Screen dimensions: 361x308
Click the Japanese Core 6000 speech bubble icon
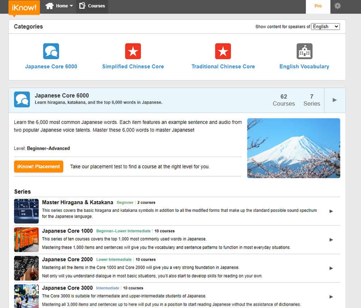pyautogui.click(x=51, y=51)
